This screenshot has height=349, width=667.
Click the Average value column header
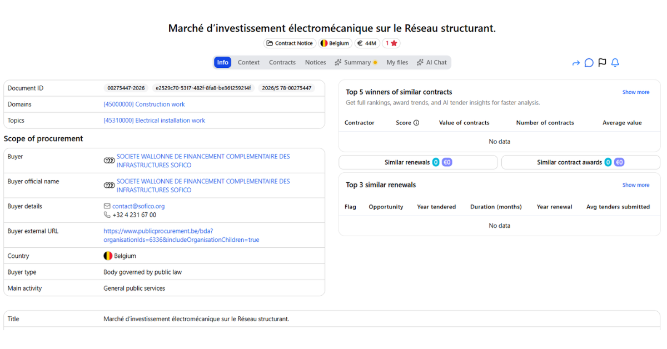pyautogui.click(x=622, y=123)
